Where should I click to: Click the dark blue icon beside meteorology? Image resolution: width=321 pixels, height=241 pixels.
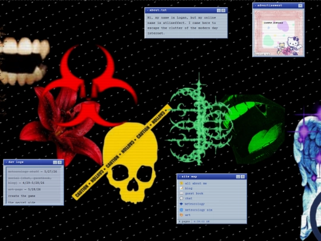181,204
